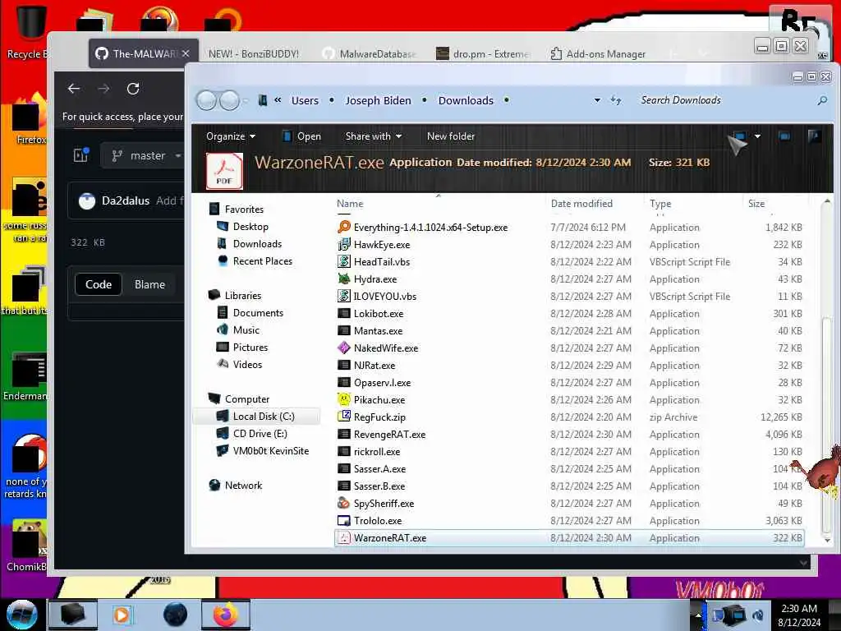
Task: Click the volume icon in system tray
Action: tap(758, 615)
